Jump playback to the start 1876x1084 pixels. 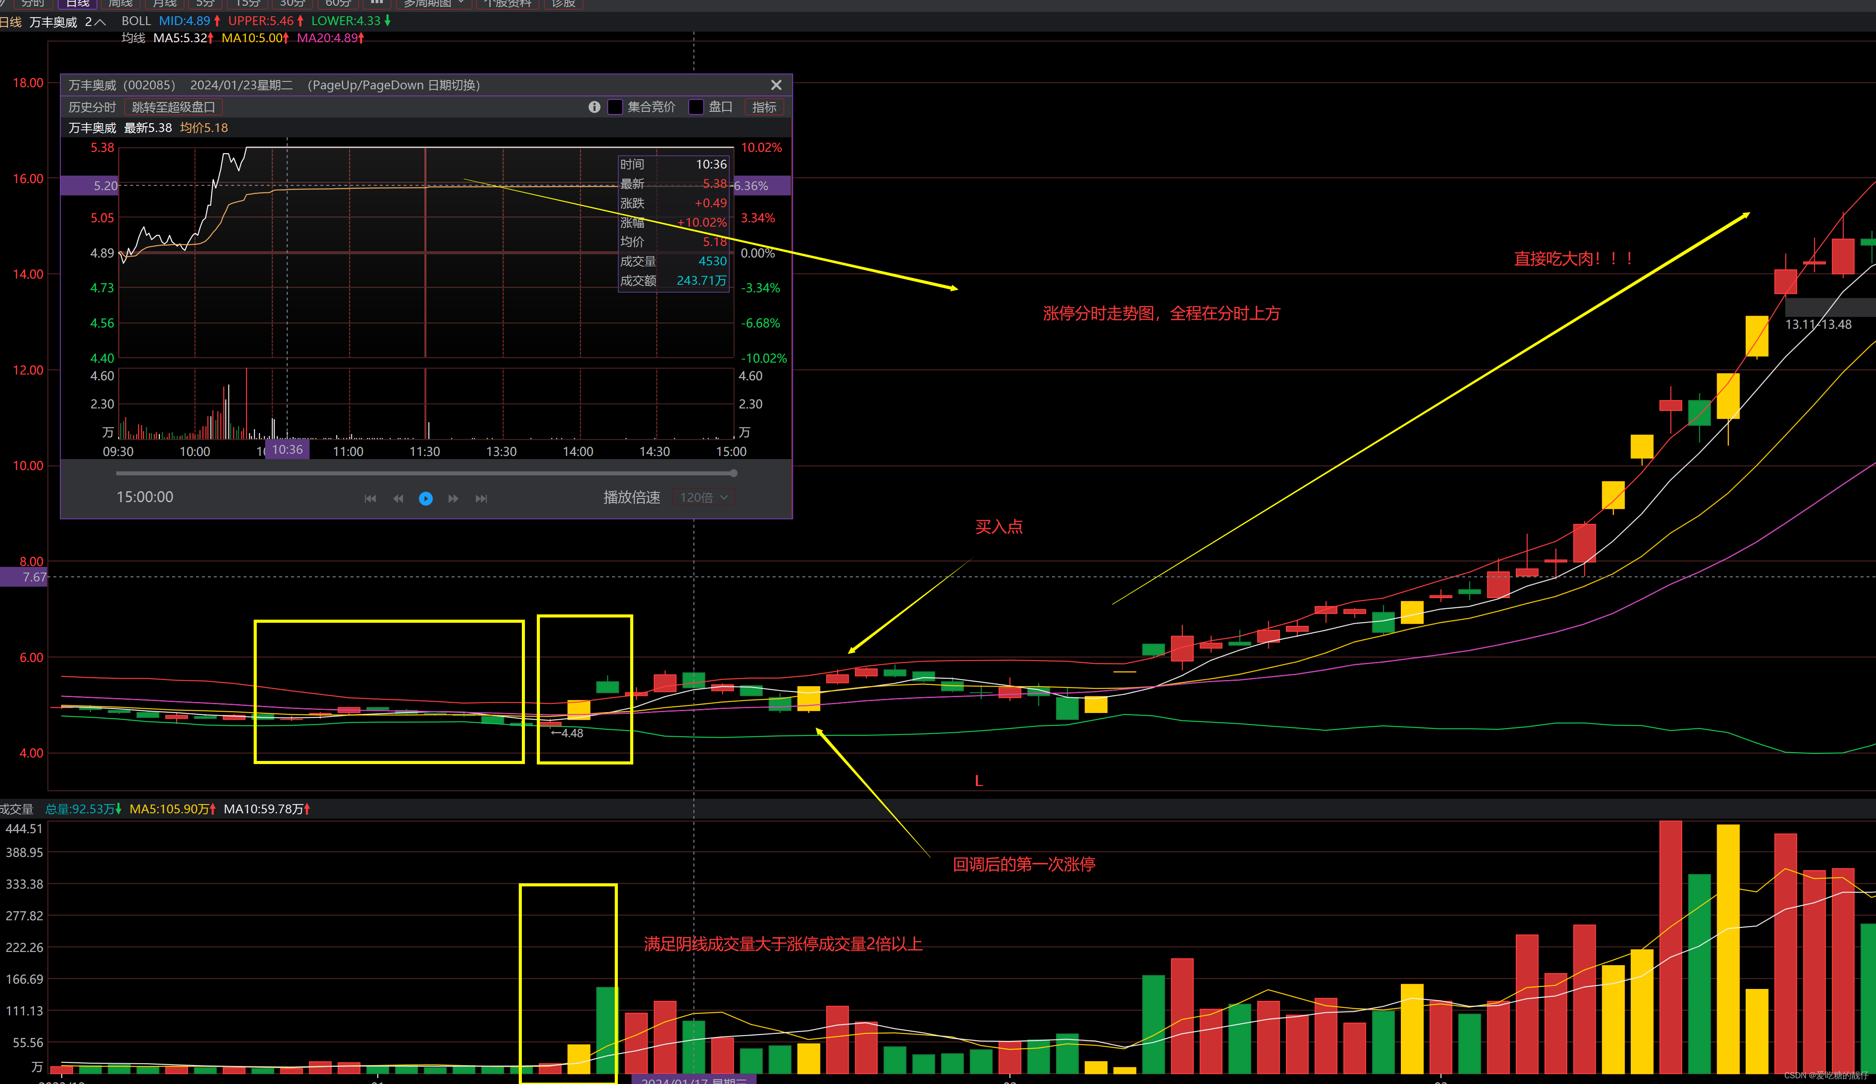click(370, 499)
